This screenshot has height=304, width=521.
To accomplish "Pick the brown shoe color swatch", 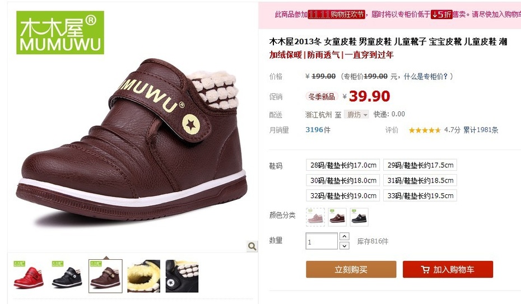I will [337, 217].
